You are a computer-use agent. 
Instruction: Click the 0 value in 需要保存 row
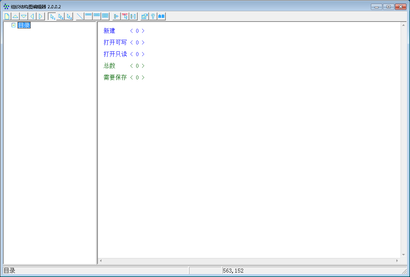pyautogui.click(x=137, y=77)
